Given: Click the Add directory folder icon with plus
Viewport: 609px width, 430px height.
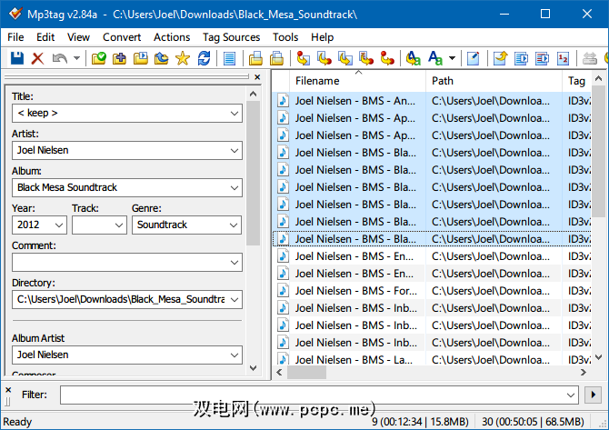Looking at the screenshot, I should [x=120, y=59].
